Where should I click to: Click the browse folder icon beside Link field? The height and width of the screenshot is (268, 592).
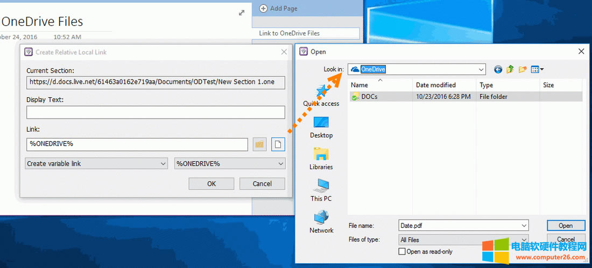[x=259, y=144]
